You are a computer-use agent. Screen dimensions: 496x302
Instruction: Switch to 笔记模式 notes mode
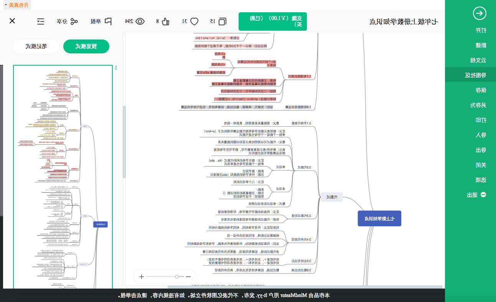pyautogui.click(x=36, y=46)
